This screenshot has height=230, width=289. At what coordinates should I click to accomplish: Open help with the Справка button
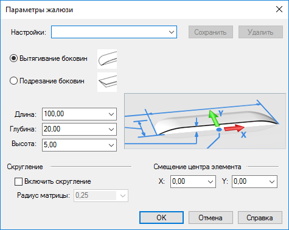click(x=260, y=218)
